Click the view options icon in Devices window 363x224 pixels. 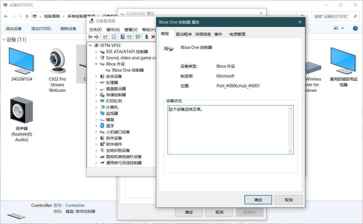tap(336, 28)
